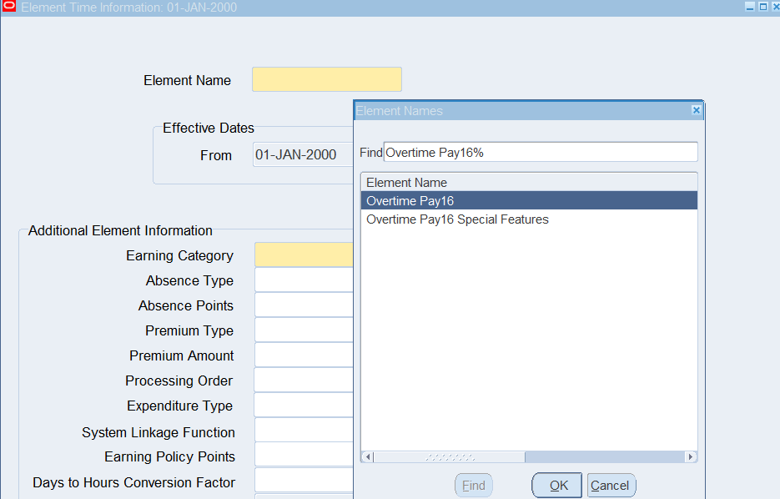This screenshot has height=499, width=780.
Task: Minimize the Element Time Information window
Action: point(750,7)
